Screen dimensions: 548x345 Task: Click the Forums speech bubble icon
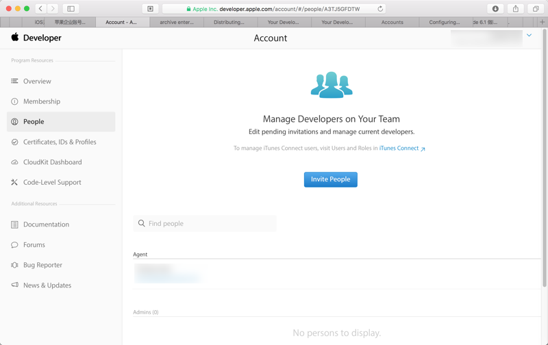pos(14,245)
